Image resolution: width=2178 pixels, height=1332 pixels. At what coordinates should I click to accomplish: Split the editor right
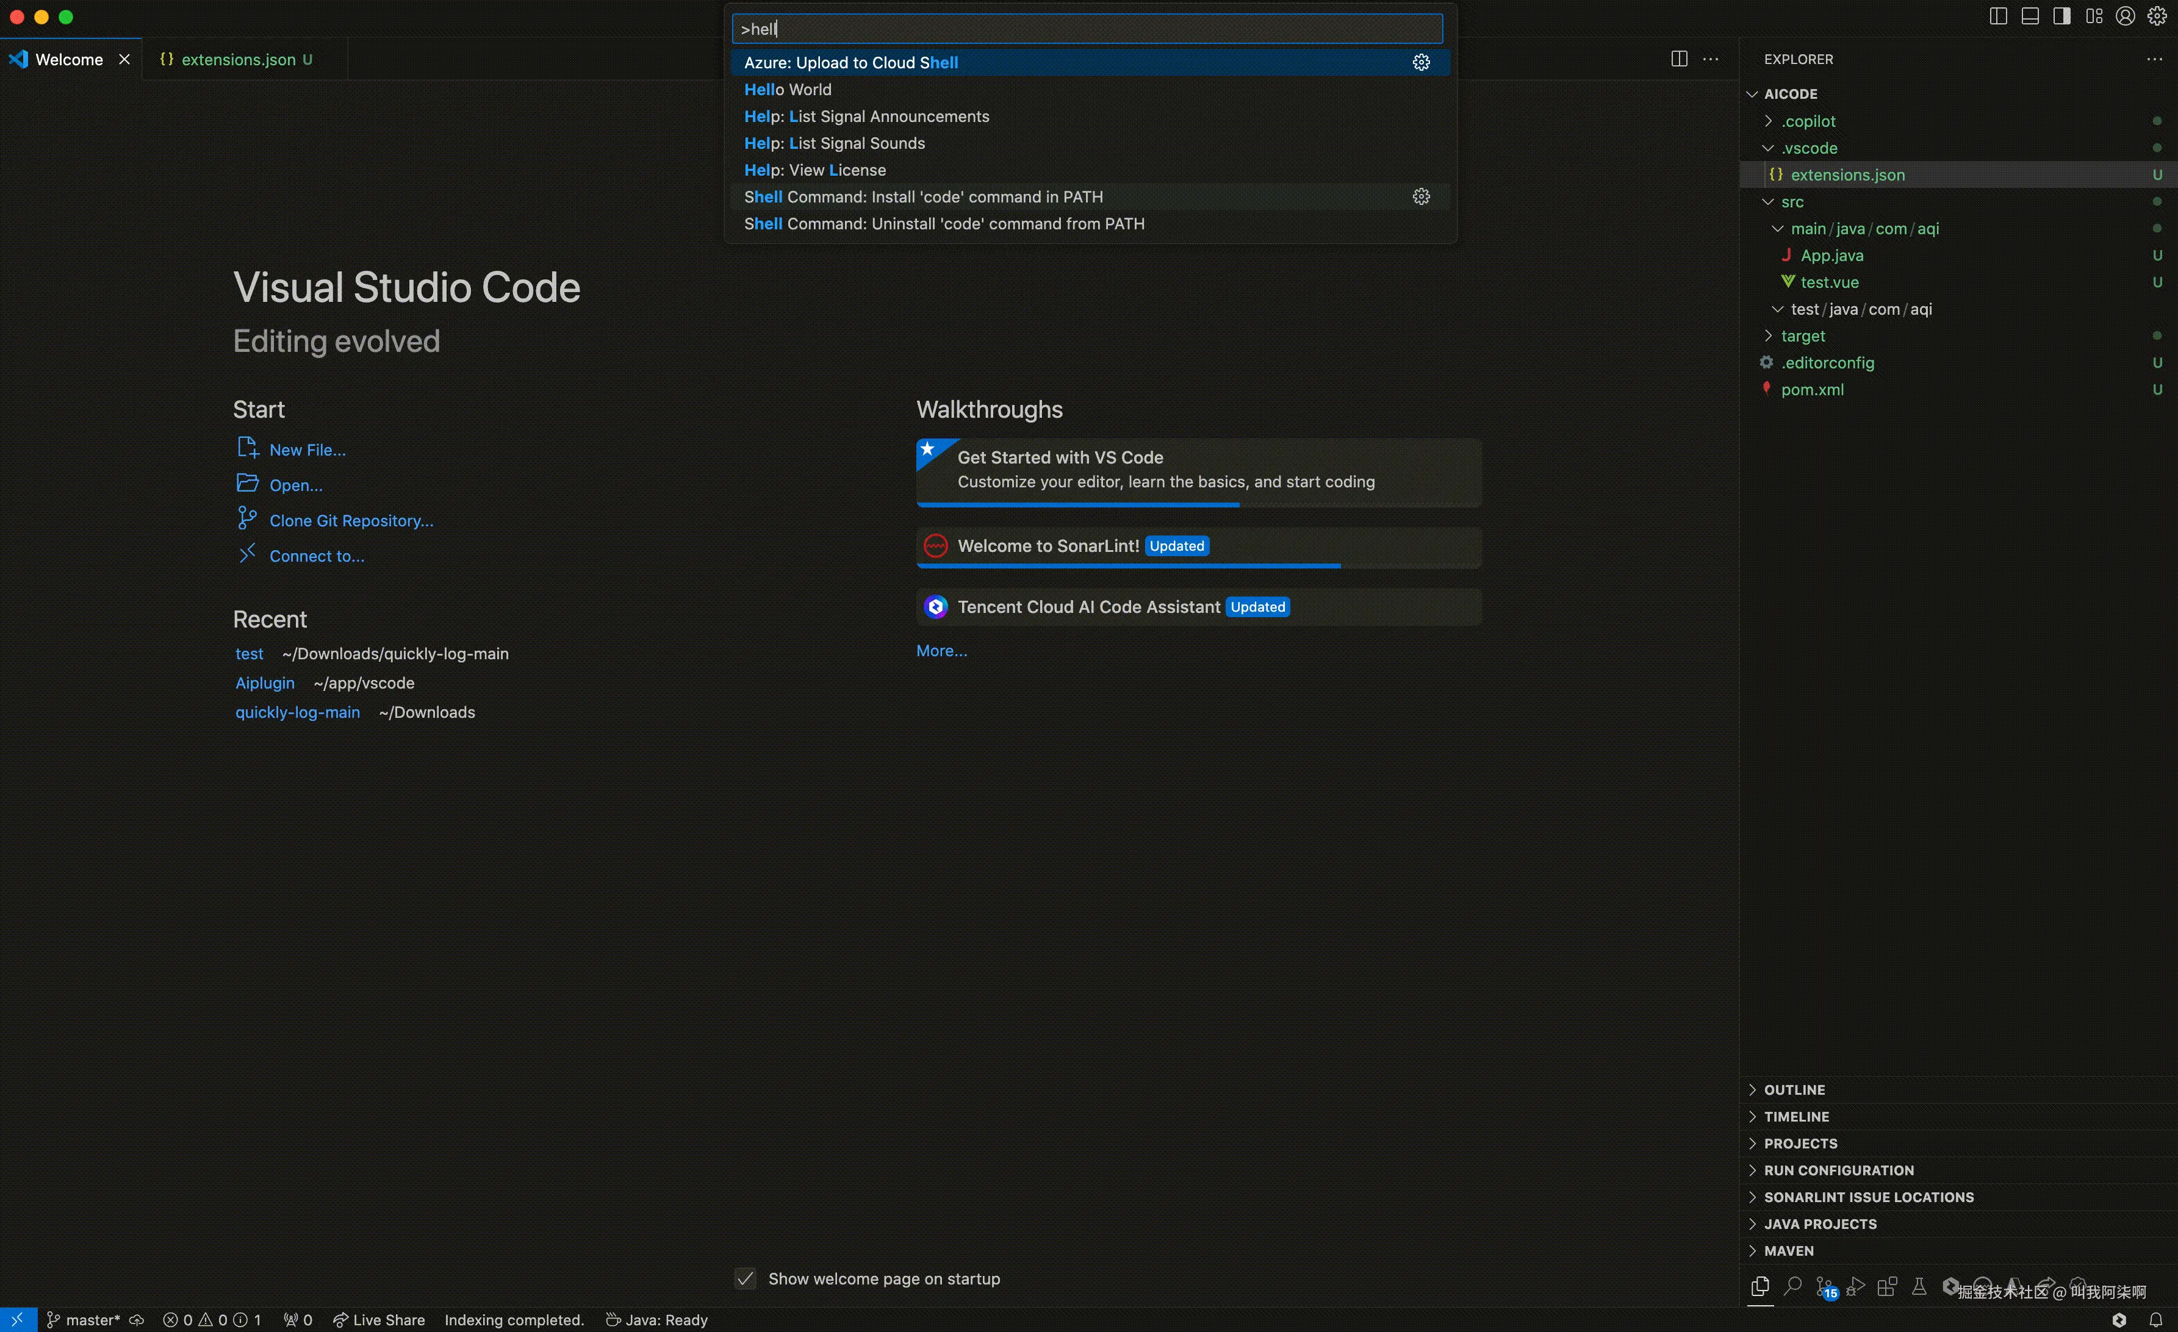[x=1680, y=59]
